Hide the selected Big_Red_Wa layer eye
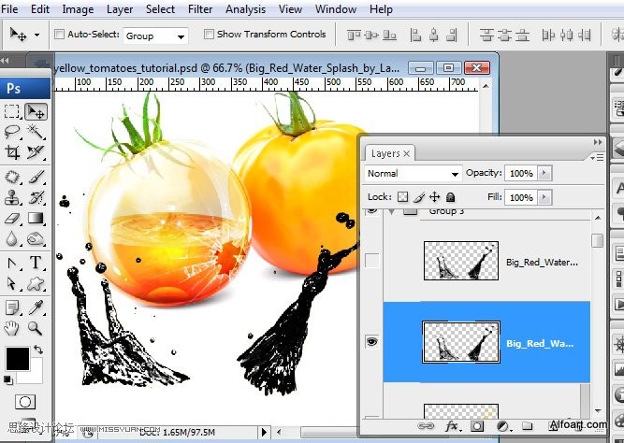This screenshot has height=443, width=624. tap(371, 341)
